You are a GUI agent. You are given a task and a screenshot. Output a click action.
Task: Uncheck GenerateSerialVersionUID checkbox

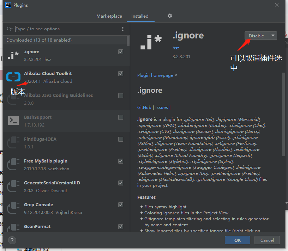pos(121,183)
